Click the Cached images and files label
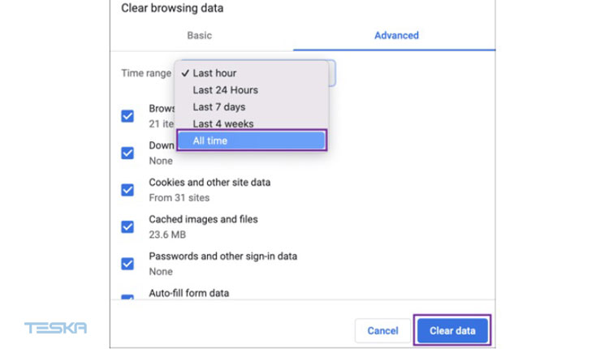609x349 pixels. pos(203,219)
